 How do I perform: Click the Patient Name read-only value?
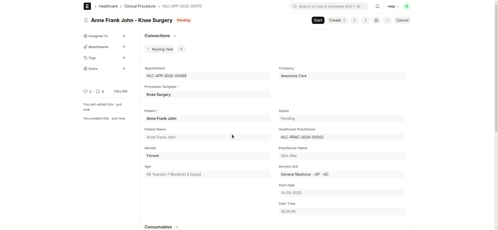(x=208, y=137)
